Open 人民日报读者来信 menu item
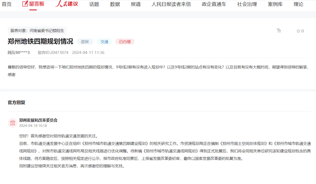The width and height of the screenshot is (316, 184). [x=171, y=4]
